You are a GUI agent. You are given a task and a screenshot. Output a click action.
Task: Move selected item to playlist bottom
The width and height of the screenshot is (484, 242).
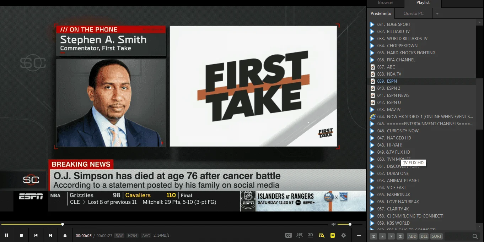point(400,236)
